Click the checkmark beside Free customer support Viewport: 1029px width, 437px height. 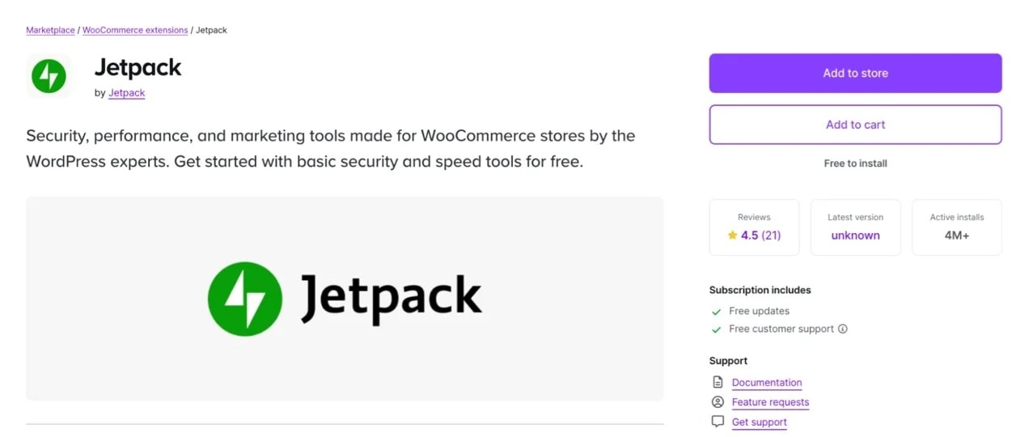point(716,329)
